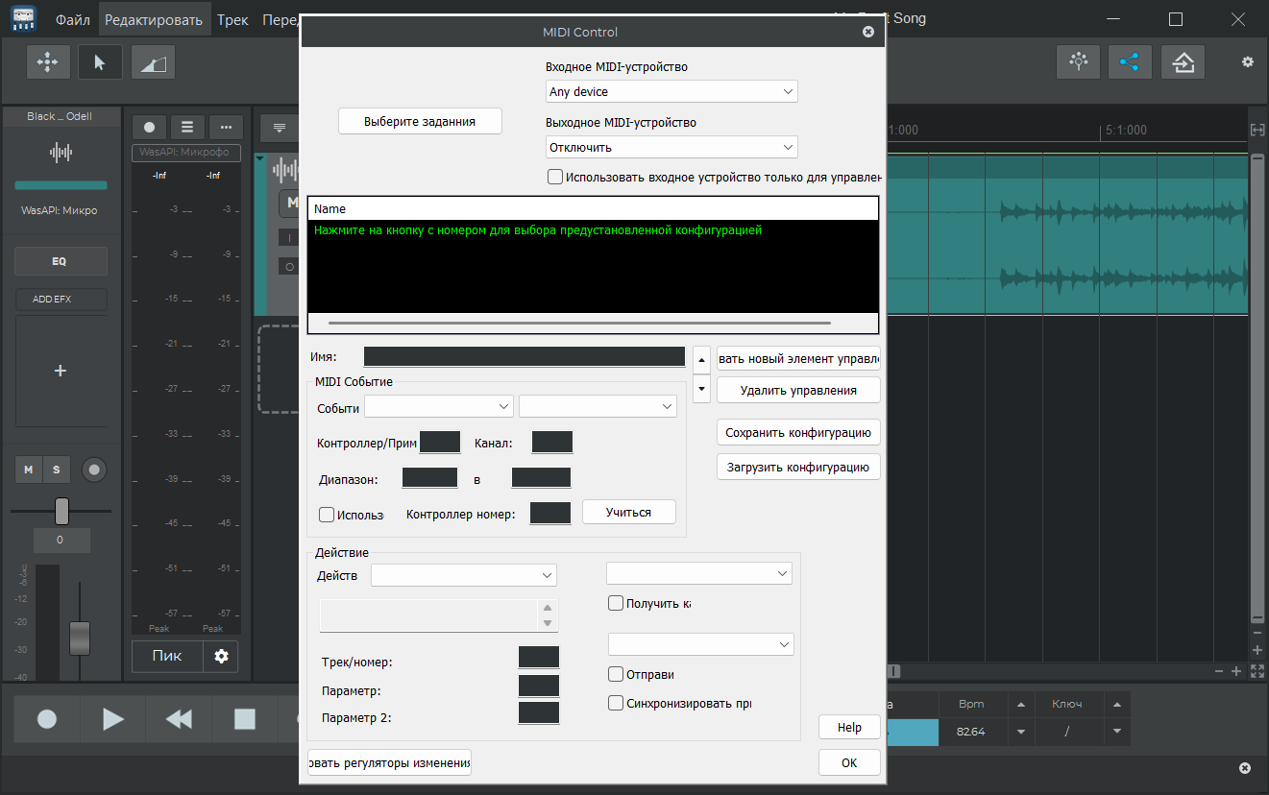1269x795 pixels.
Task: Click the ADD EFX button
Action: pos(61,300)
